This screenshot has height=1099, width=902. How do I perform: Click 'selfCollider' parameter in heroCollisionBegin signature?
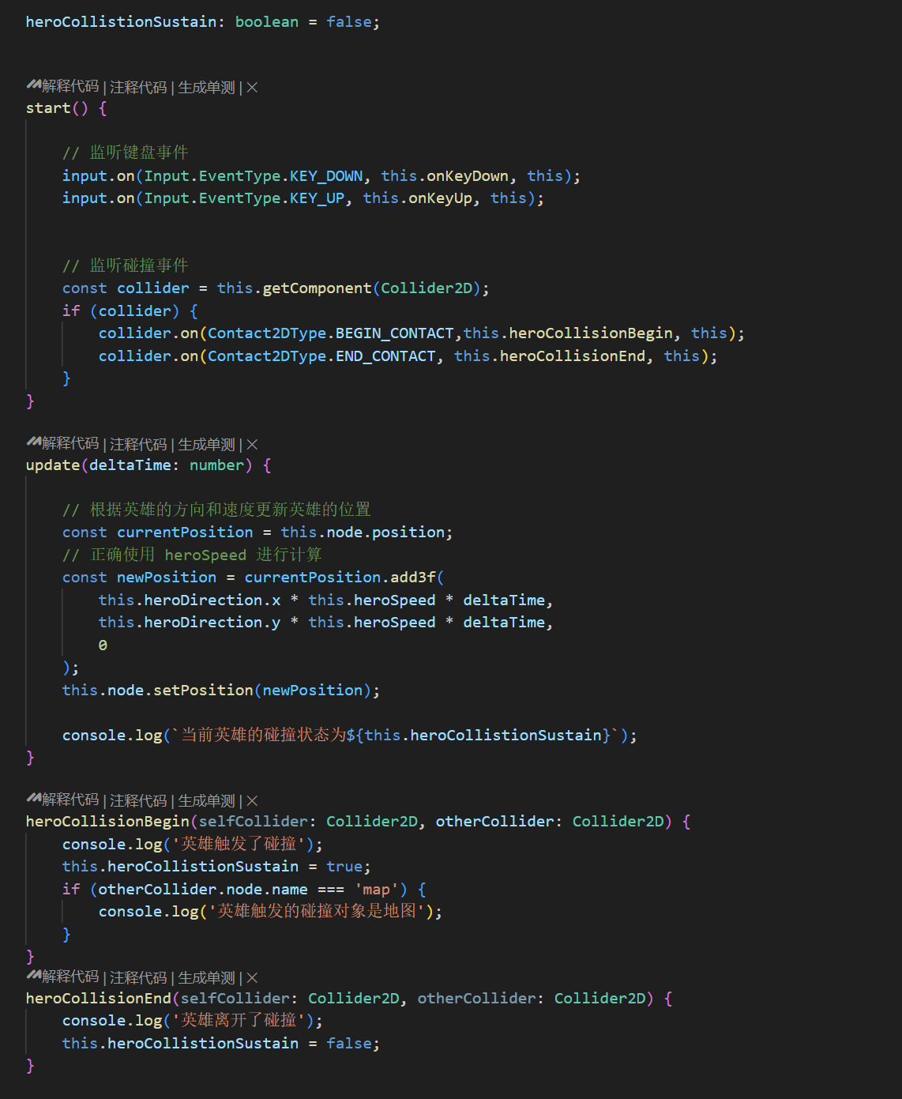(254, 821)
